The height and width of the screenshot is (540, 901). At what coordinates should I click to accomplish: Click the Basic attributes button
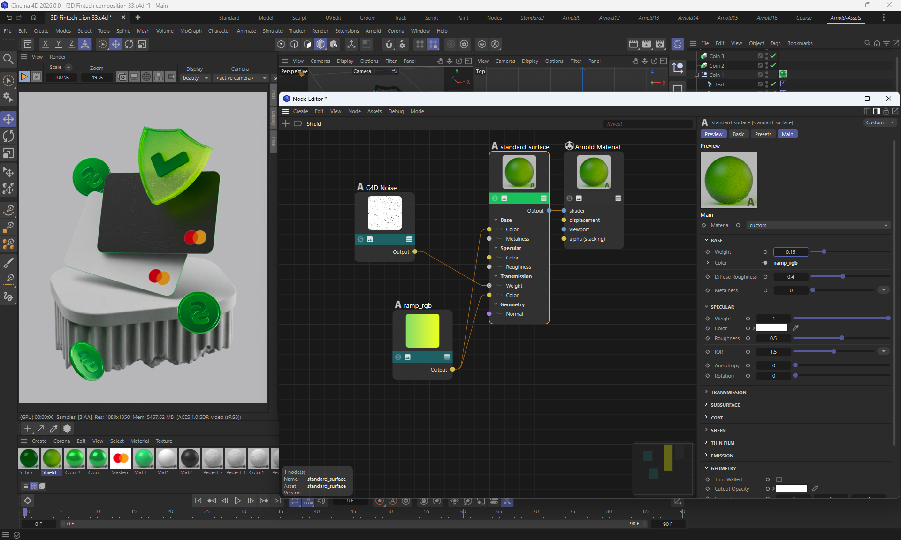(738, 134)
